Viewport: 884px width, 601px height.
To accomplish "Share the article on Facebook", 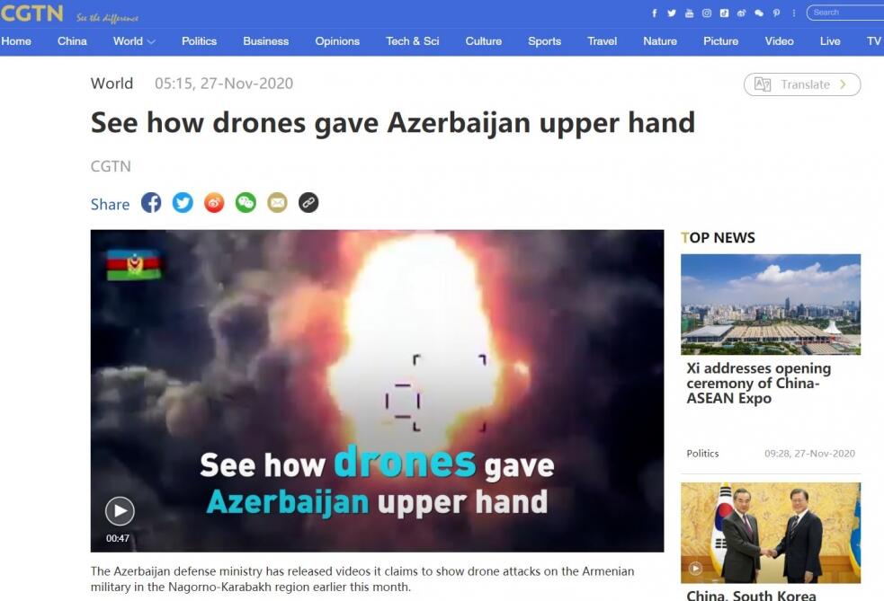I will point(151,203).
